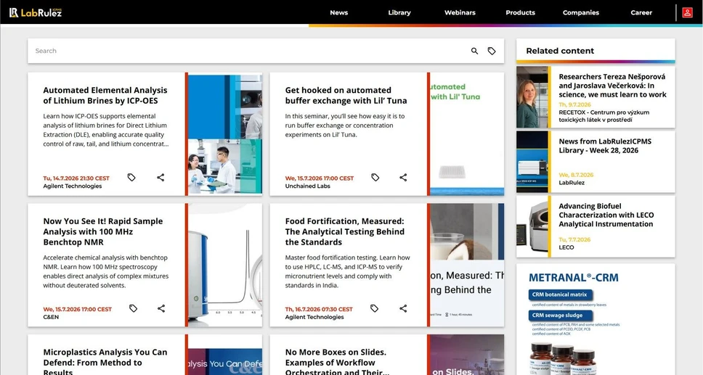Open News from LabRulezICPMS Library Week 28
Image resolution: width=703 pixels, height=375 pixels.
point(605,146)
